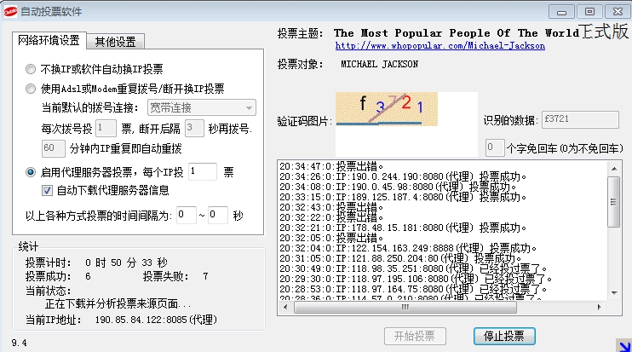Select log entry with IP 118.97.195.106:8080

tap(416, 279)
